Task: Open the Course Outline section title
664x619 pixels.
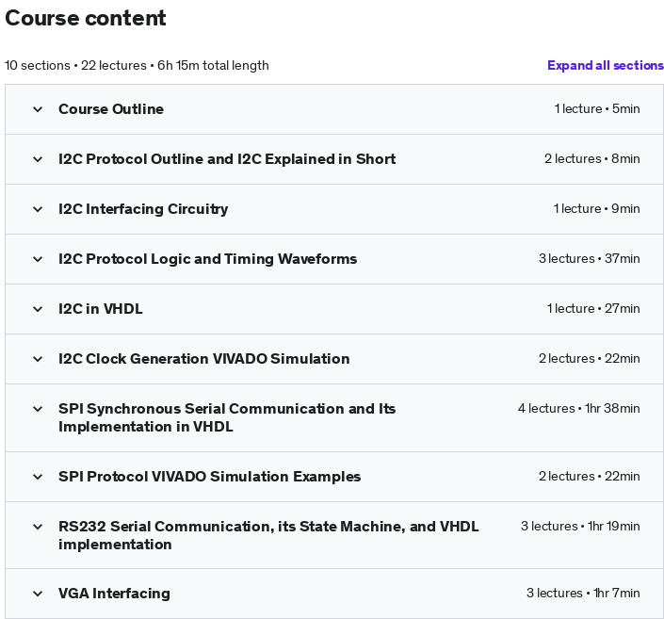Action: point(111,109)
